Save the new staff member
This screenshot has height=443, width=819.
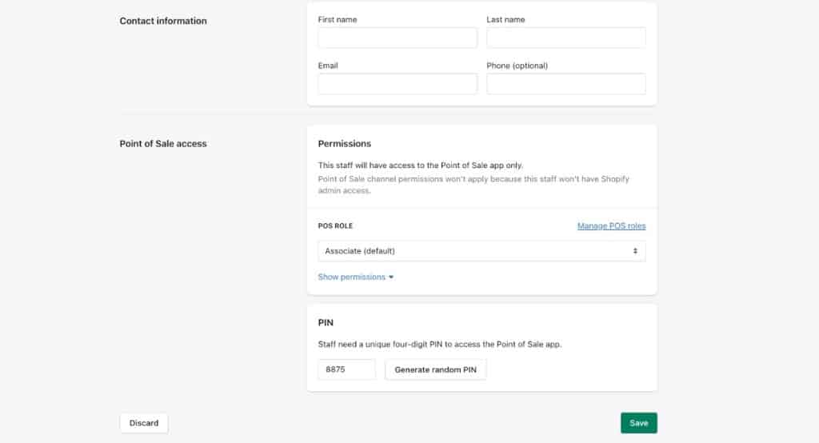pyautogui.click(x=638, y=423)
